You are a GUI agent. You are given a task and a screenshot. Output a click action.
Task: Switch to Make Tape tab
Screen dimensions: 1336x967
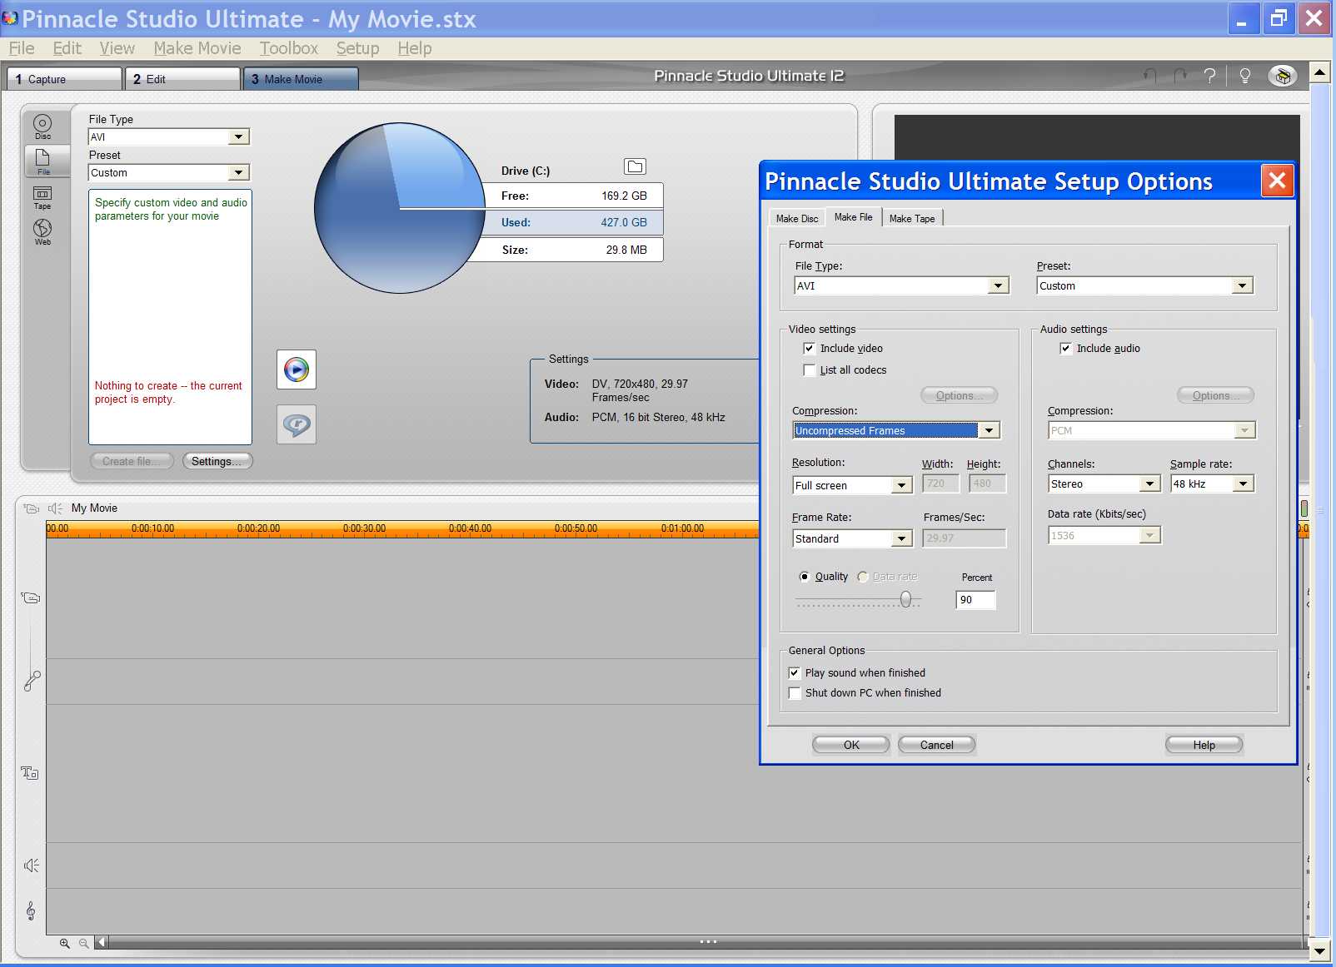(x=912, y=218)
